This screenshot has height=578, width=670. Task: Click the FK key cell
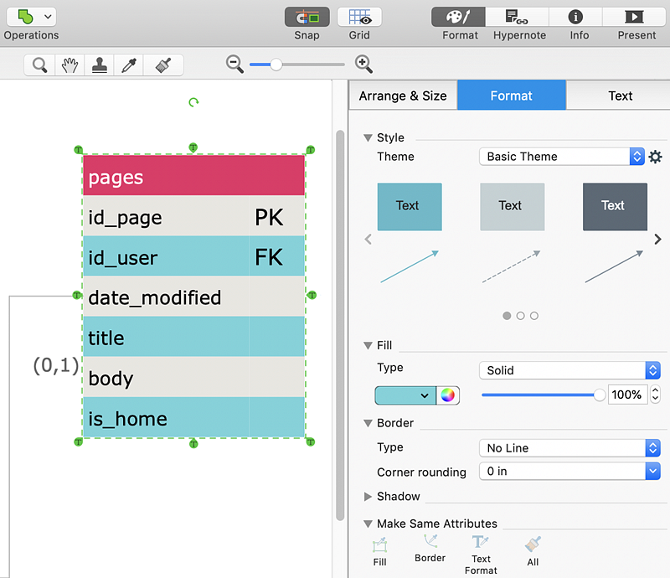pos(277,256)
